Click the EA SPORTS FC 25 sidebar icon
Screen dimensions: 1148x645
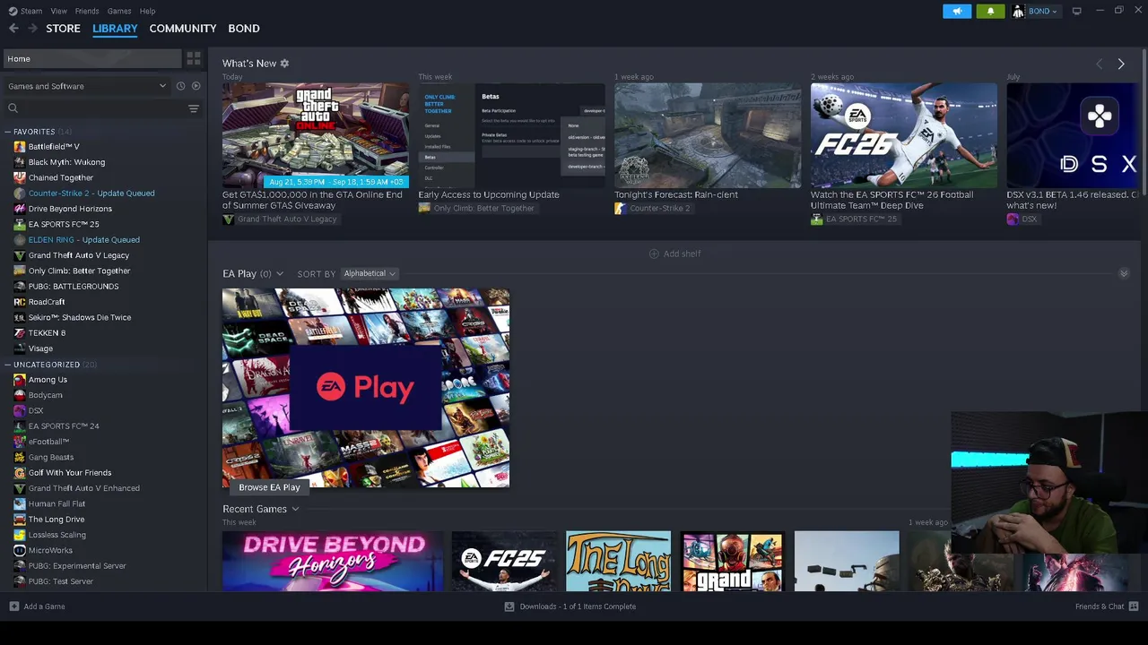tap(20, 224)
